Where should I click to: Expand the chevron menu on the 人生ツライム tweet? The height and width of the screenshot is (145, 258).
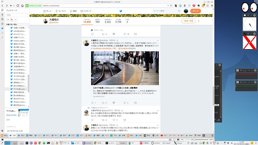click(x=158, y=111)
